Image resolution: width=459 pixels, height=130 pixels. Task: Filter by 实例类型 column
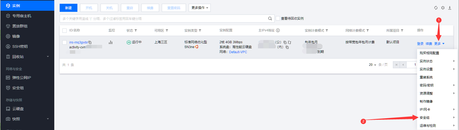(200, 31)
